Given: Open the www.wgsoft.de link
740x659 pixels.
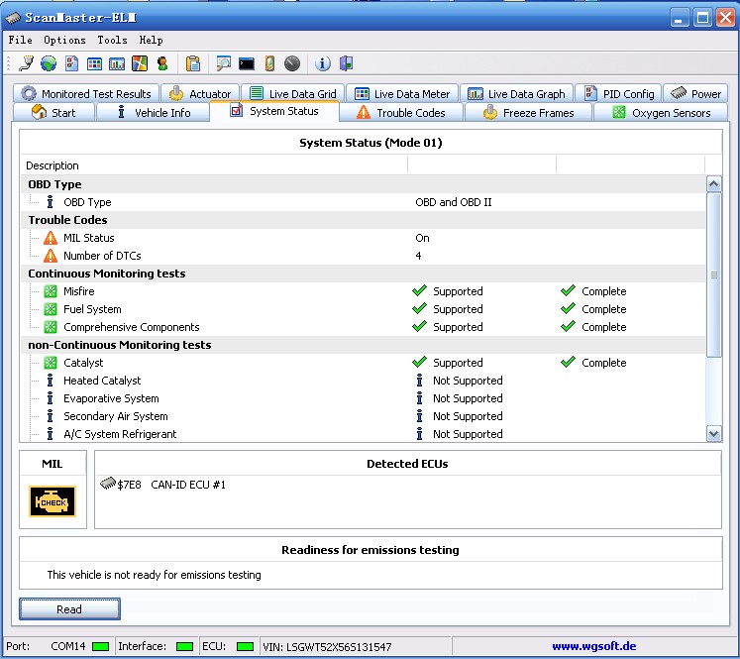Looking at the screenshot, I should pos(593,646).
